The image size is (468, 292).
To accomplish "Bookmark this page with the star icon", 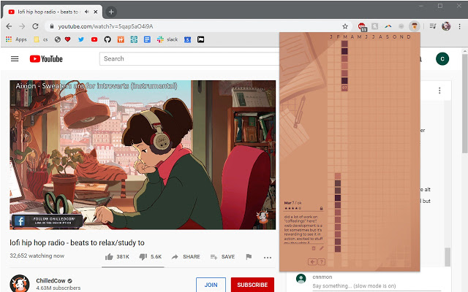I will pos(345,26).
